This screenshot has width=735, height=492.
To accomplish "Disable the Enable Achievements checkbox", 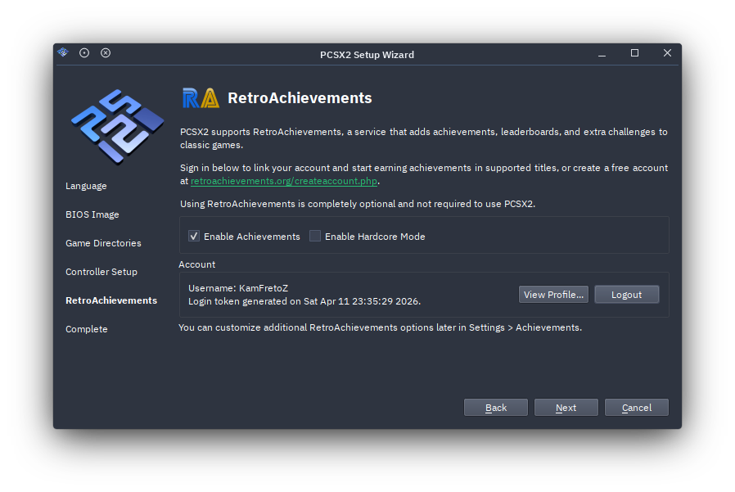I will click(194, 236).
